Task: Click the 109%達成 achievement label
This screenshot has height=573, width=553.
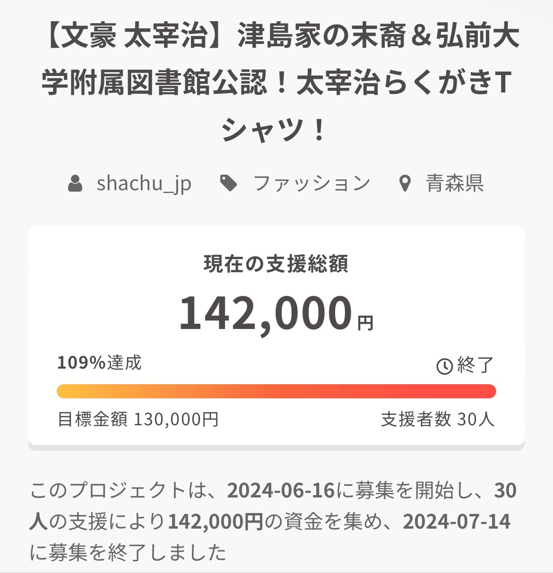Action: tap(99, 362)
